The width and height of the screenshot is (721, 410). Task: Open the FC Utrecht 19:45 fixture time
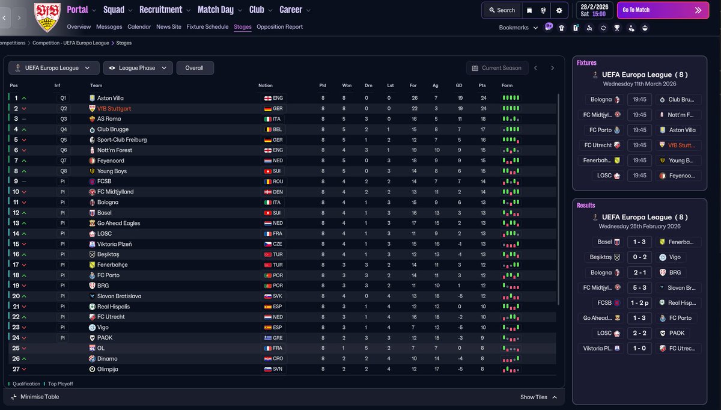[x=639, y=145]
